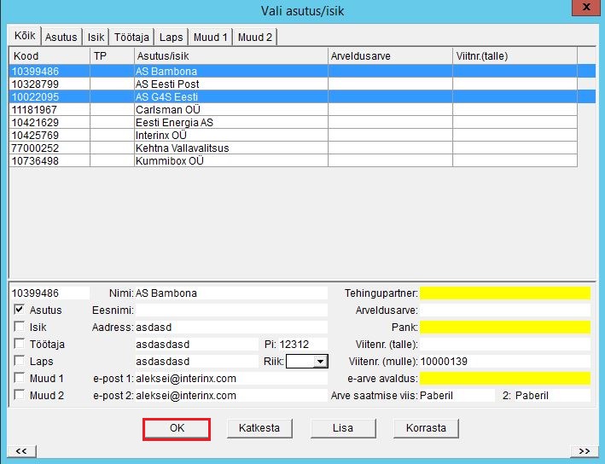The width and height of the screenshot is (605, 464).
Task: Open the Asutus tab
Action: [x=61, y=38]
